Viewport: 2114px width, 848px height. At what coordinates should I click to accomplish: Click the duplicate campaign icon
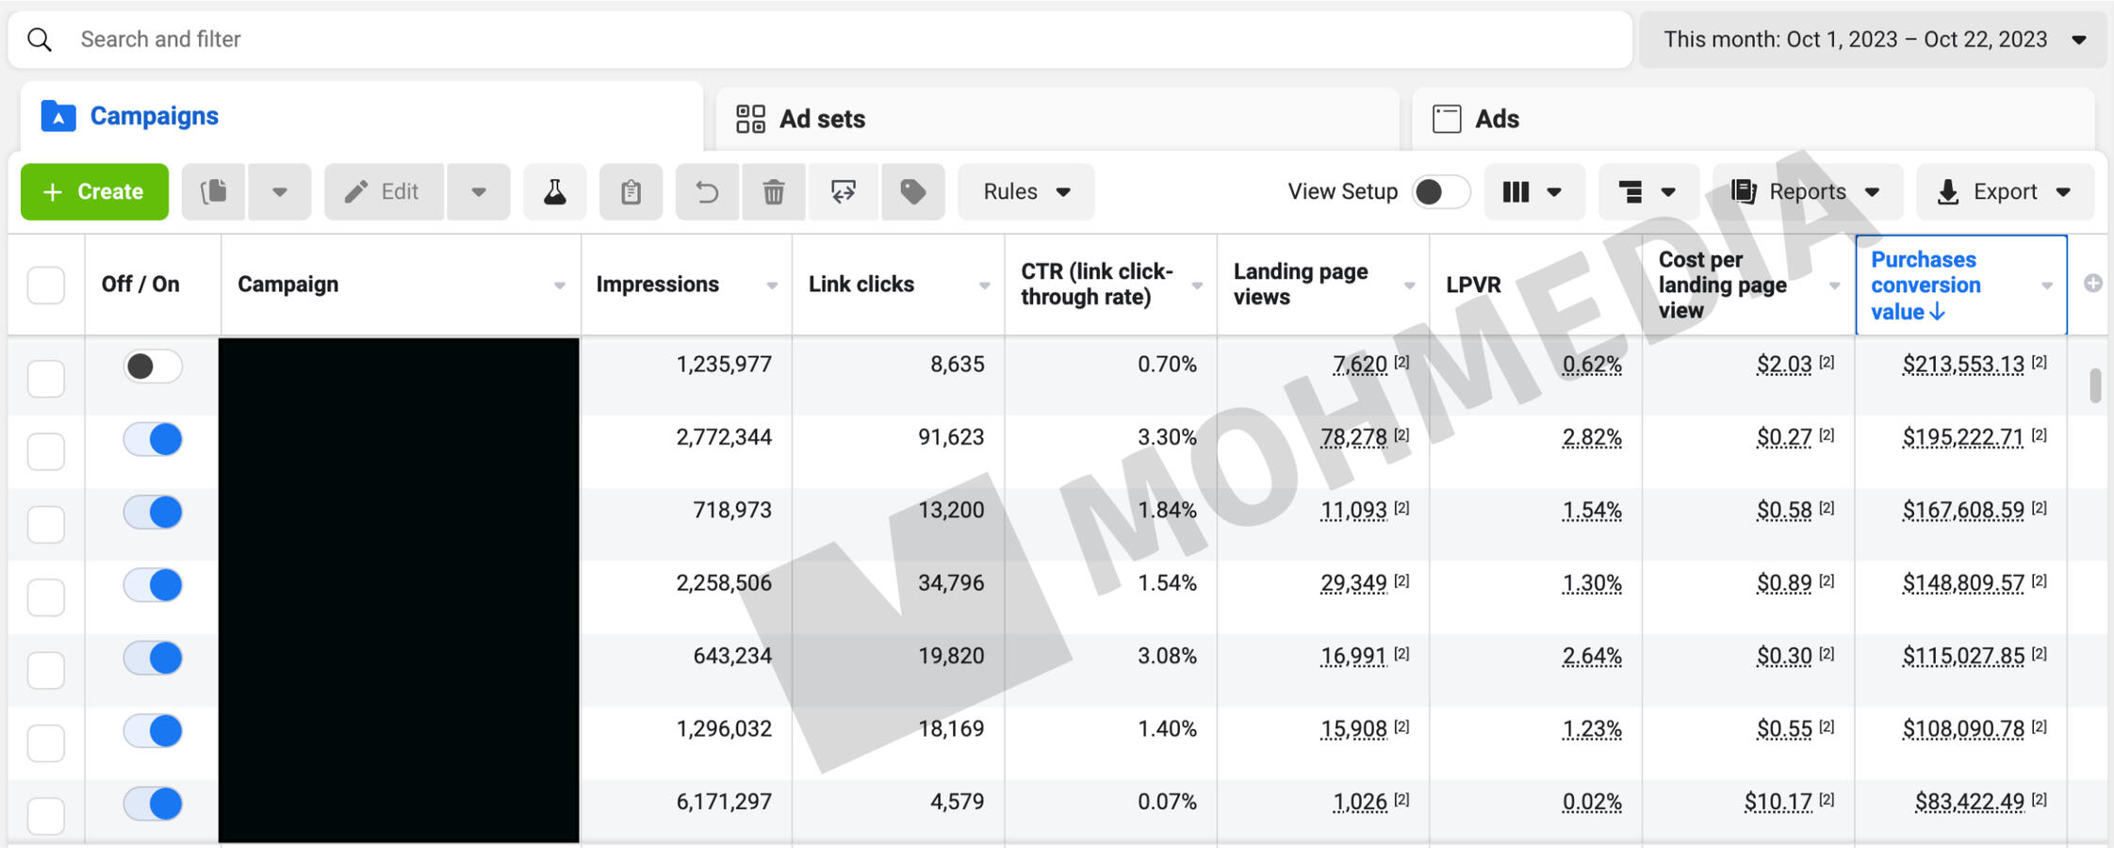point(214,192)
